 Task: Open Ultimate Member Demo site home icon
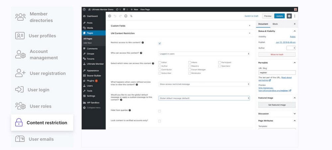point(89,10)
